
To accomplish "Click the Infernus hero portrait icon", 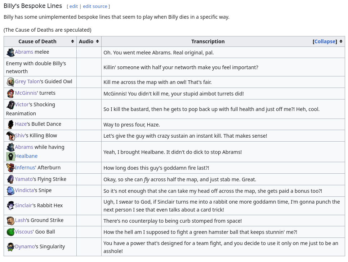I will [x=10, y=168].
